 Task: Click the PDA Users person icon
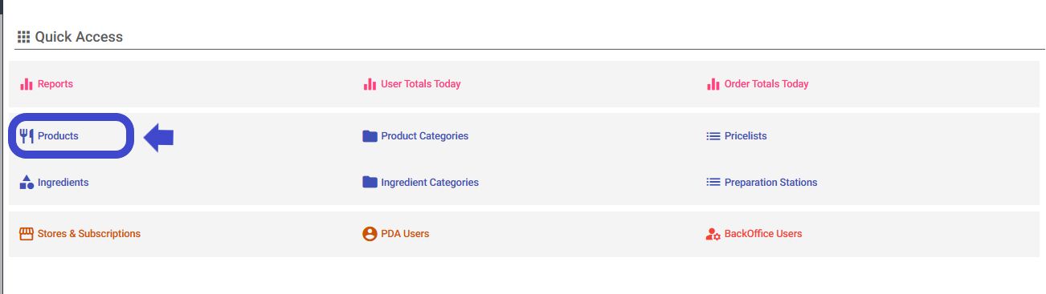tap(370, 234)
